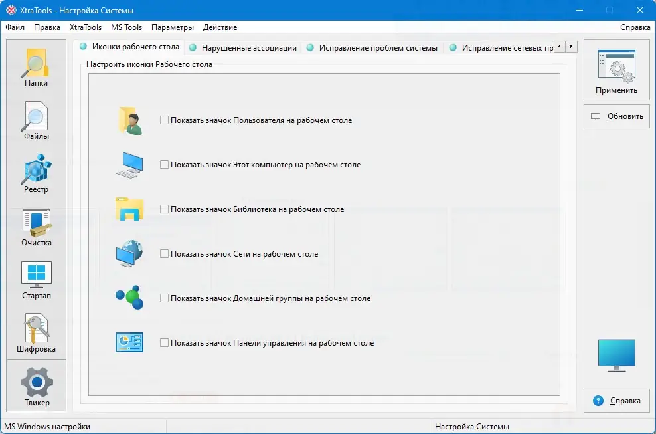Click the Справка help button at bottom
656x434 pixels.
coord(616,401)
